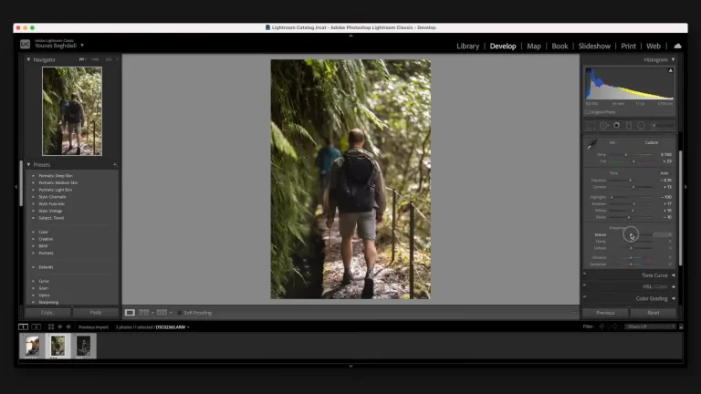
Task: Select the Spot Removal tool
Action: pos(604,126)
